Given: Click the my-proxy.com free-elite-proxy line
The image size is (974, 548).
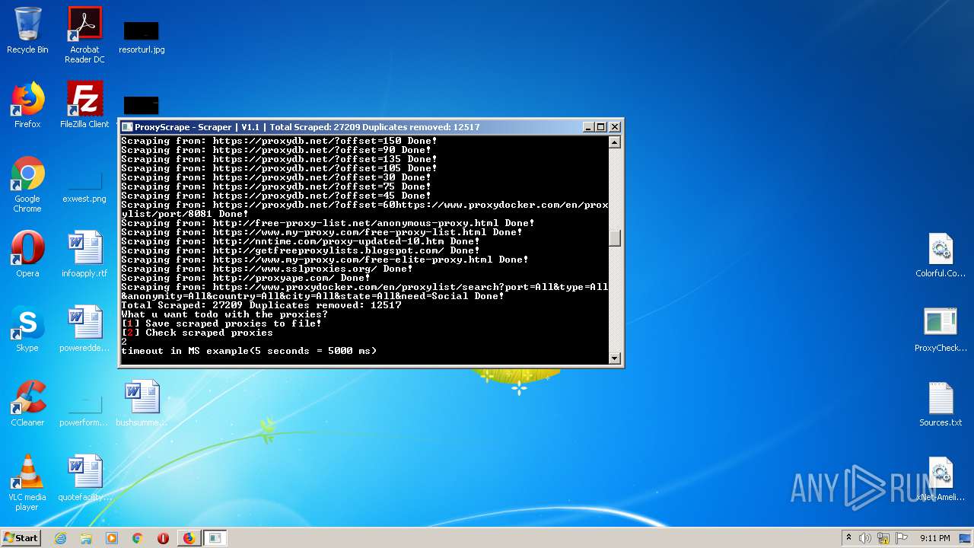Looking at the screenshot, I should click(325, 260).
